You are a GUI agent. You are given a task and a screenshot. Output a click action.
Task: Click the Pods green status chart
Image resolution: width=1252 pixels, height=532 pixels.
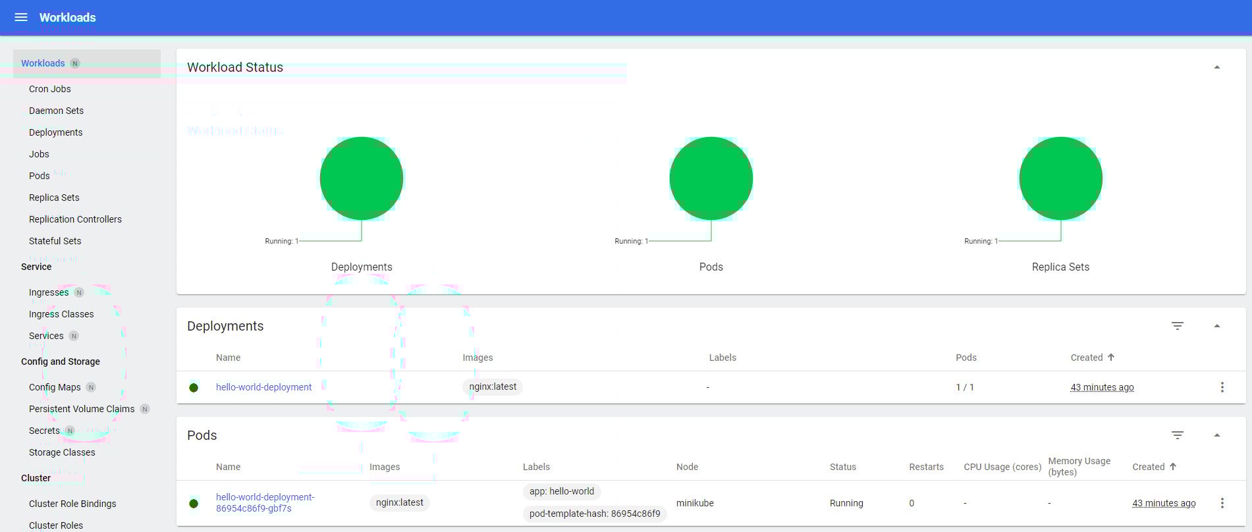click(711, 178)
